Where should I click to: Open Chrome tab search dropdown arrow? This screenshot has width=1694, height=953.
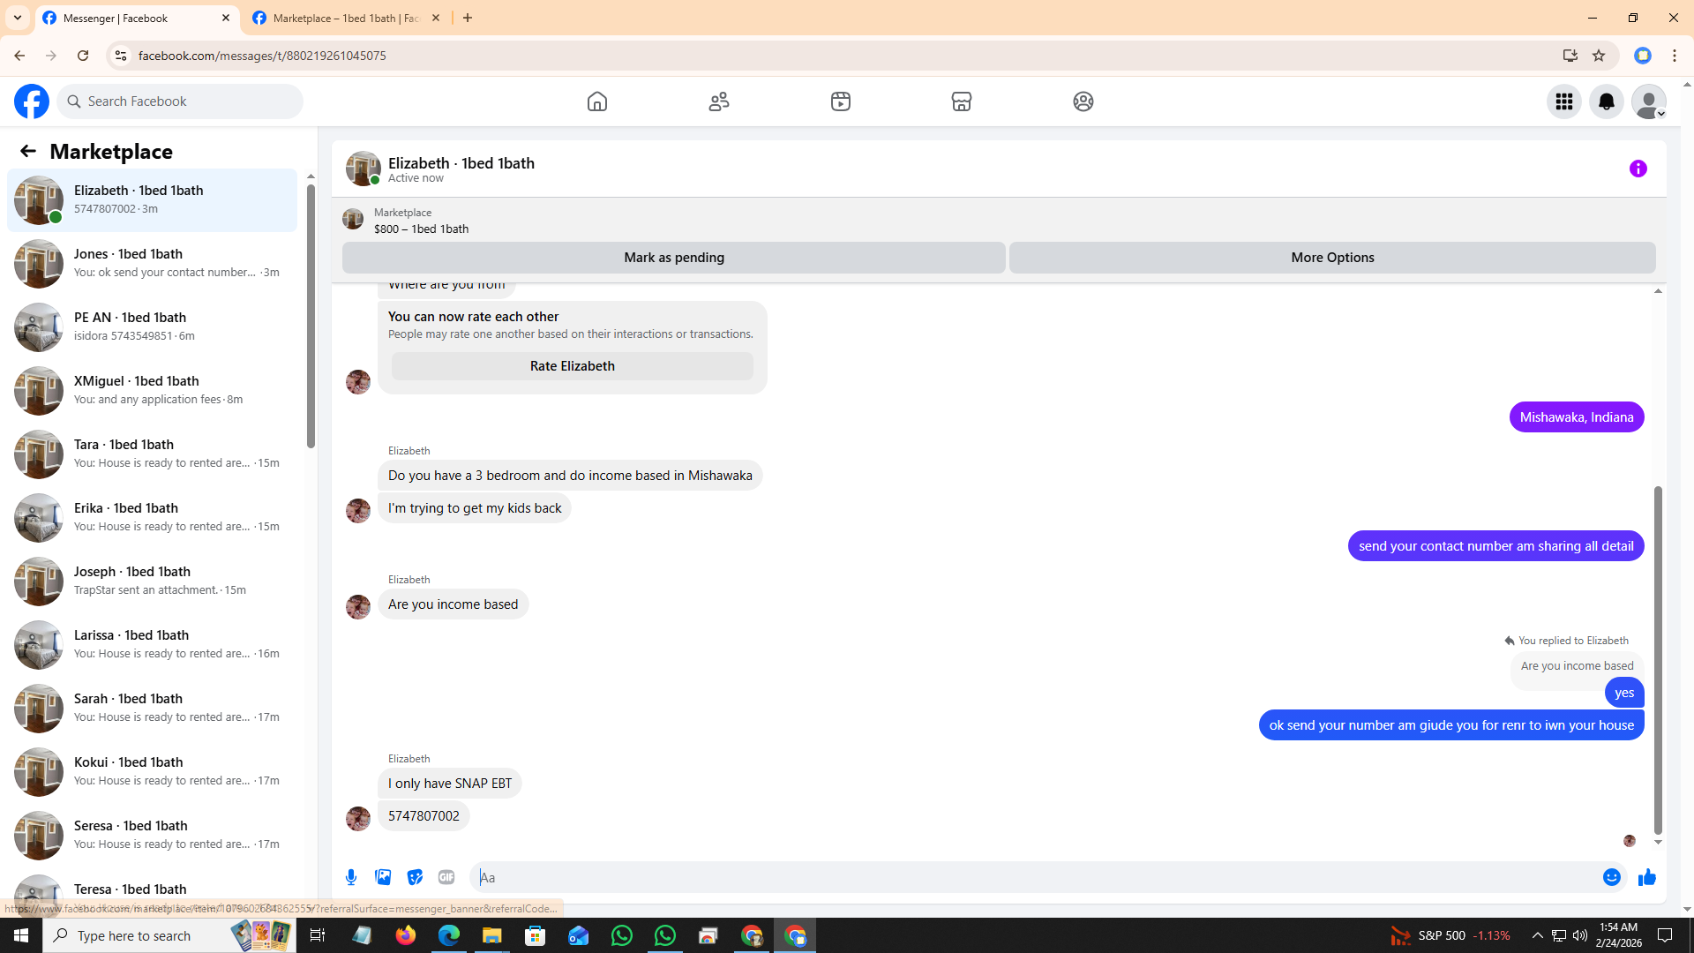pos(18,18)
